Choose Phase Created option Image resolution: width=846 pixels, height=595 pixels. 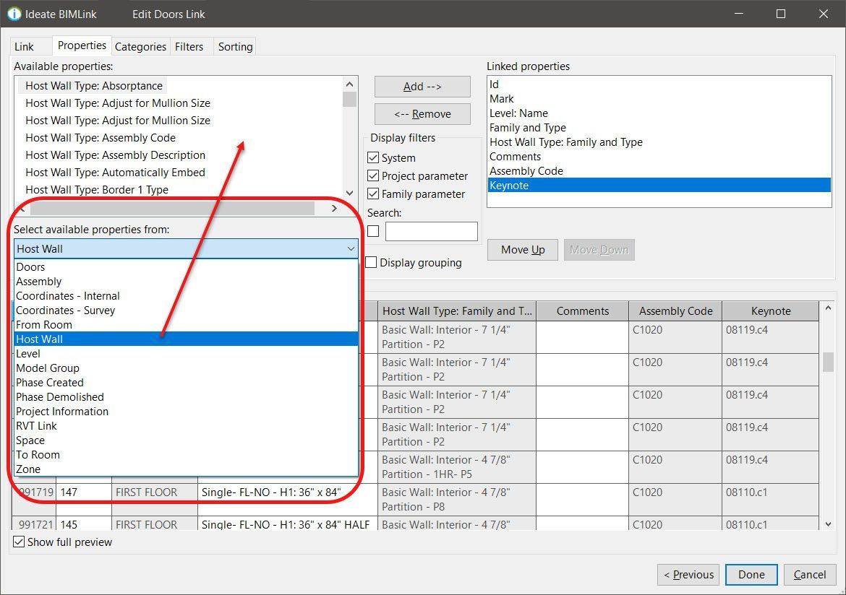click(x=186, y=383)
